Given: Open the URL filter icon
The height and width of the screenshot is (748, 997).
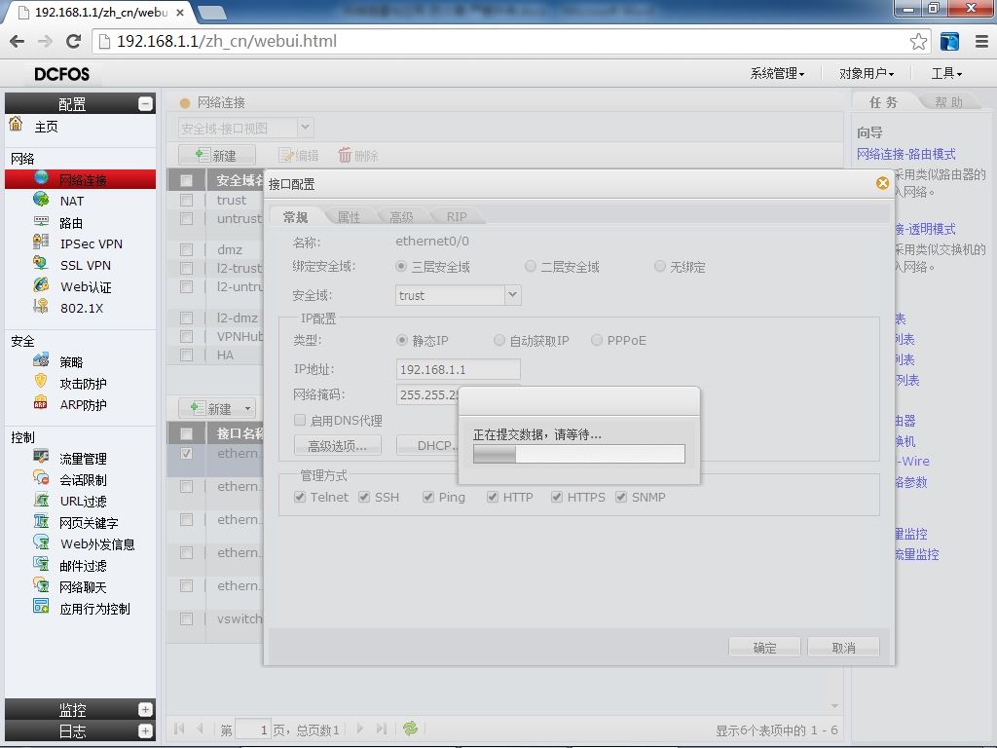Looking at the screenshot, I should [x=41, y=500].
